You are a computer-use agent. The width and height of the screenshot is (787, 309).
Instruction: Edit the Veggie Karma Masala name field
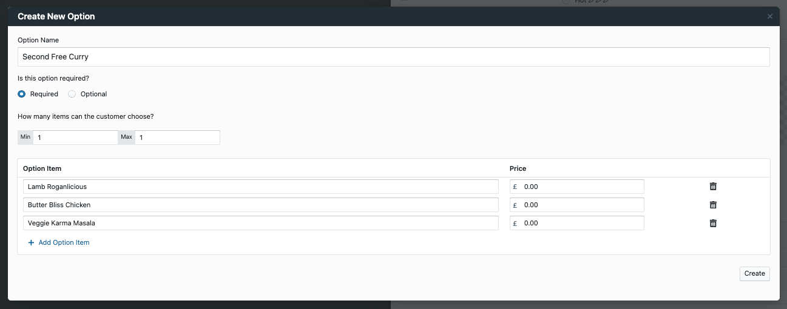click(261, 223)
